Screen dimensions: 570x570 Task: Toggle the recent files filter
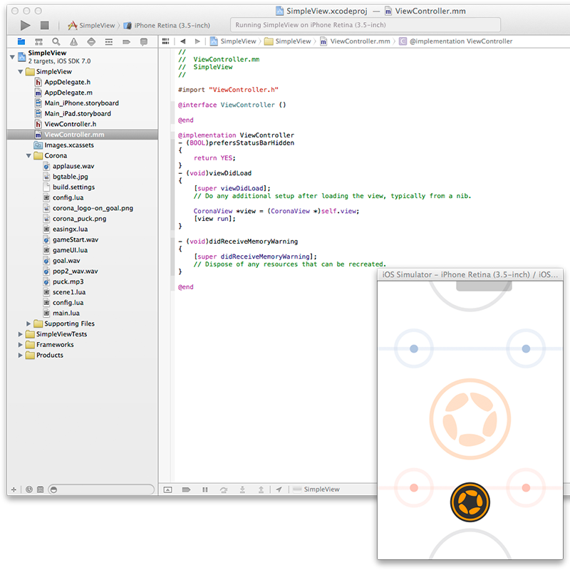[29, 489]
